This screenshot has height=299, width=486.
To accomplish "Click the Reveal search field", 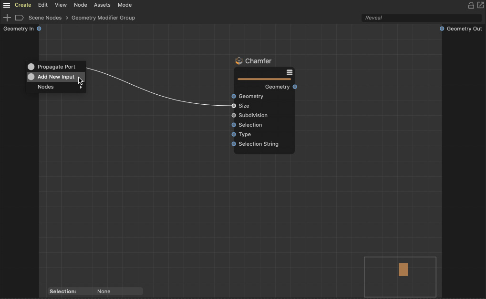I will click(421, 18).
